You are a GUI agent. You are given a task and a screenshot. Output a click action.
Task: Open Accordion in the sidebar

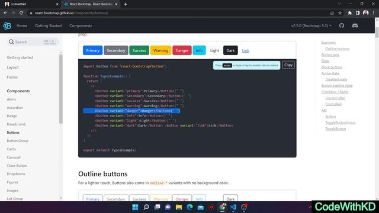click(15, 108)
